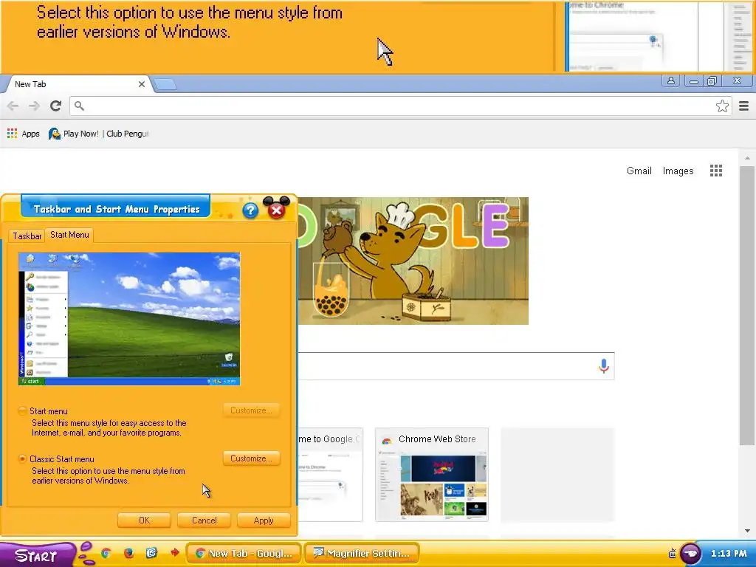Viewport: 756px width, 567px height.
Task: Click the 1:13 PM system clock
Action: (x=729, y=554)
